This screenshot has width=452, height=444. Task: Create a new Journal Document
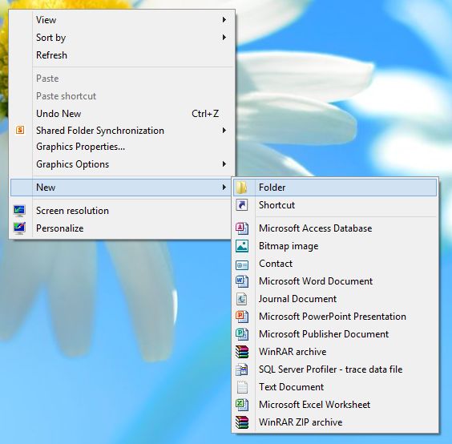[335, 299]
